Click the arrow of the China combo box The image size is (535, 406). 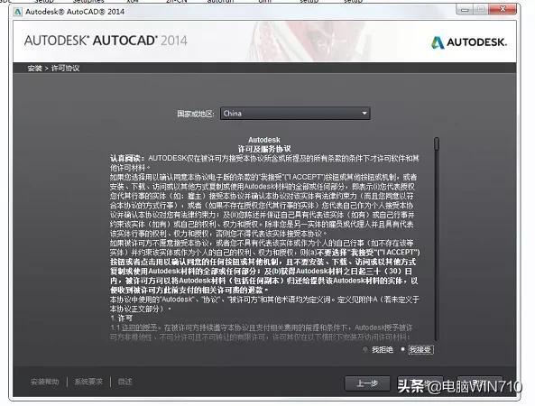point(364,114)
